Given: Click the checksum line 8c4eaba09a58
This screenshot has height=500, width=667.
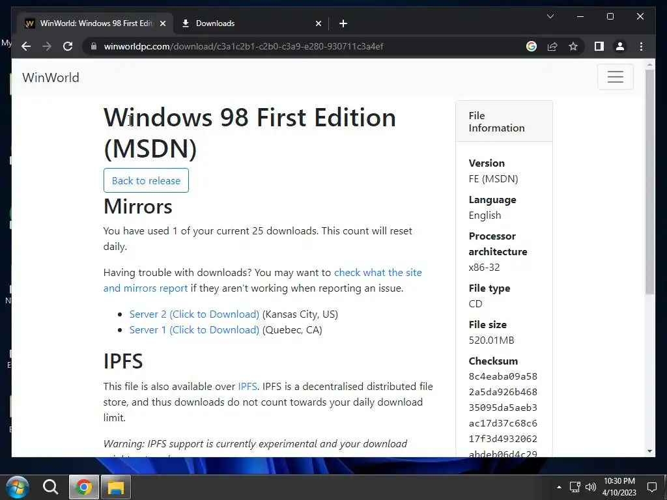Looking at the screenshot, I should click(x=503, y=377).
